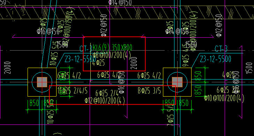The image size is (254, 136).
Task: Click the gray column square in left pile cap
Action: [x=42, y=82]
